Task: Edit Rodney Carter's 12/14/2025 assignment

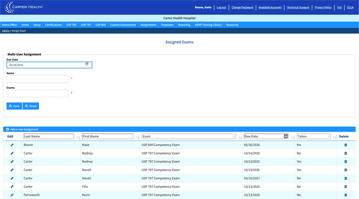Action: (12, 153)
